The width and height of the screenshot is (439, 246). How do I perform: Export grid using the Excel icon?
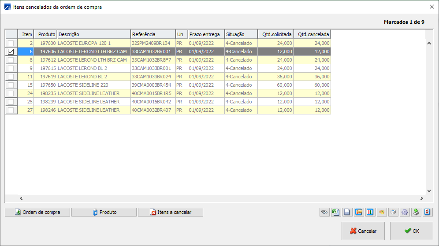pyautogui.click(x=336, y=212)
